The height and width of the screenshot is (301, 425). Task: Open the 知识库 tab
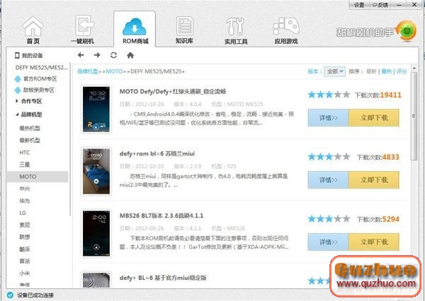pos(184,30)
